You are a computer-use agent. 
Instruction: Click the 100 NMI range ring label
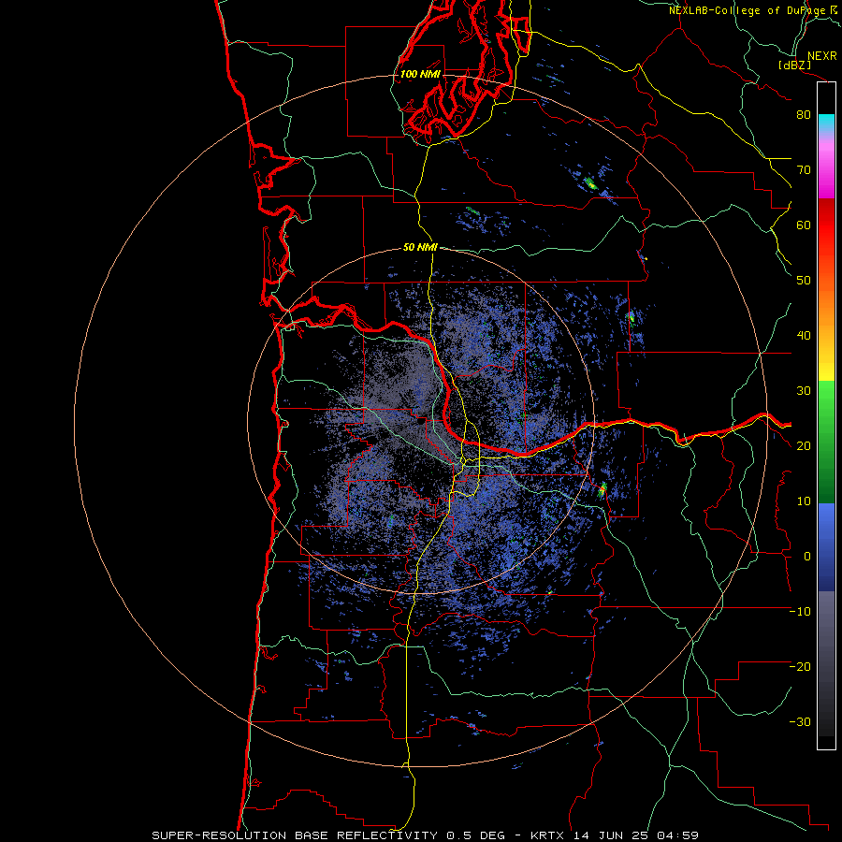click(x=420, y=74)
